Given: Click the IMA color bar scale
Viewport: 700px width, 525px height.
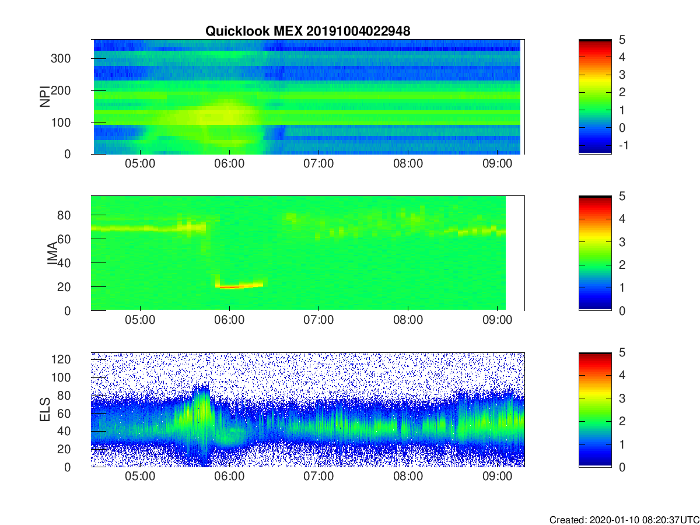Looking at the screenshot, I should pos(595,253).
